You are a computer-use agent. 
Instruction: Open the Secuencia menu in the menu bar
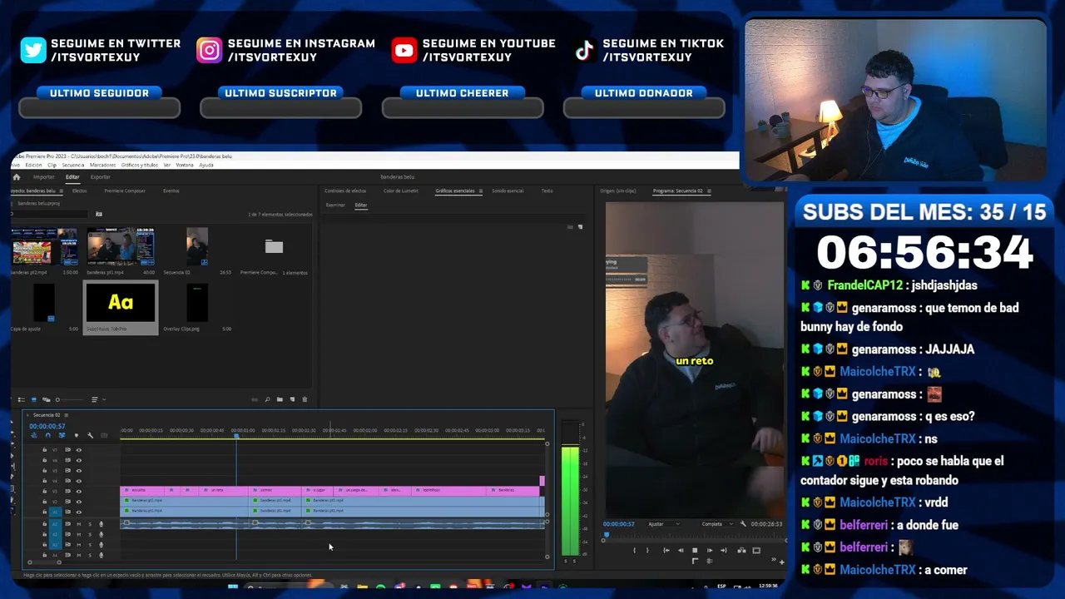[72, 165]
